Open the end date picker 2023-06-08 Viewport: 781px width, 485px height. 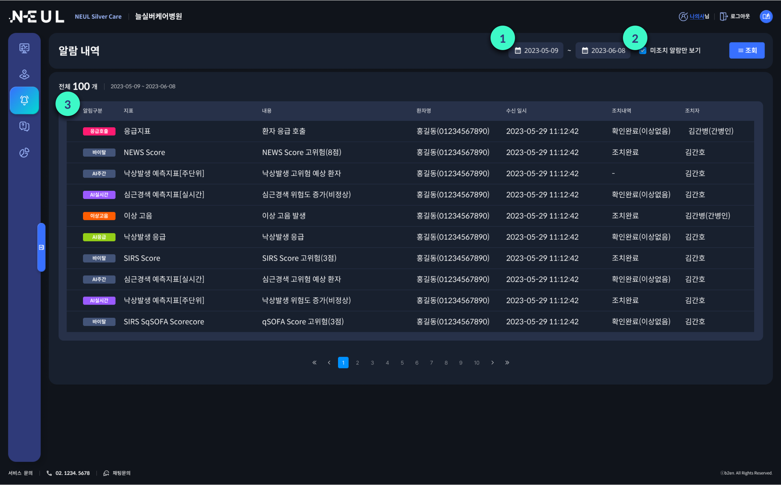(603, 51)
